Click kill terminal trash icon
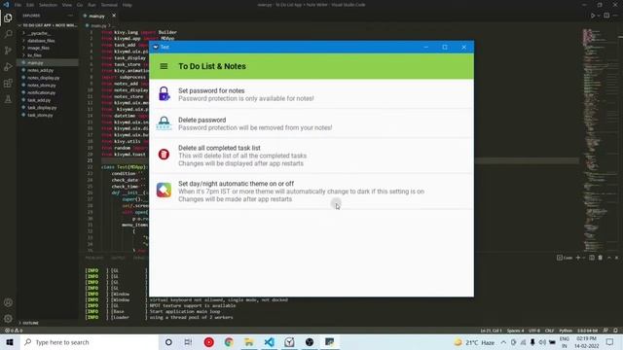This screenshot has height=350, width=623. [x=601, y=258]
